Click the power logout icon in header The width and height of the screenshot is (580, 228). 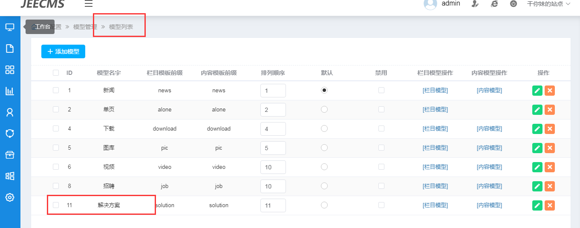click(x=514, y=4)
